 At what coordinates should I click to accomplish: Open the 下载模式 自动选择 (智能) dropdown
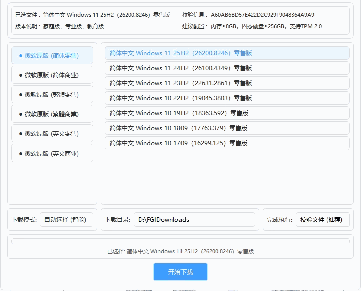[x=66, y=220]
